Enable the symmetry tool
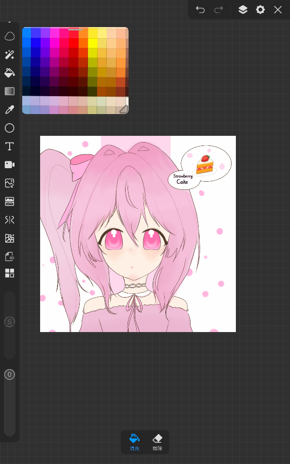 pos(10,220)
